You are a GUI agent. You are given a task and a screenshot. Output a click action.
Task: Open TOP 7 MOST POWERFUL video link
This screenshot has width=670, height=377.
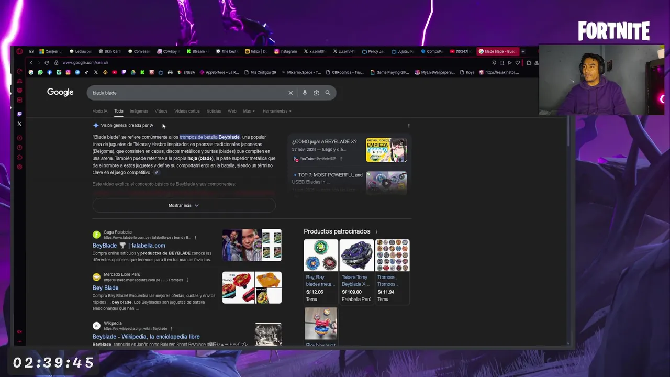pos(327,179)
